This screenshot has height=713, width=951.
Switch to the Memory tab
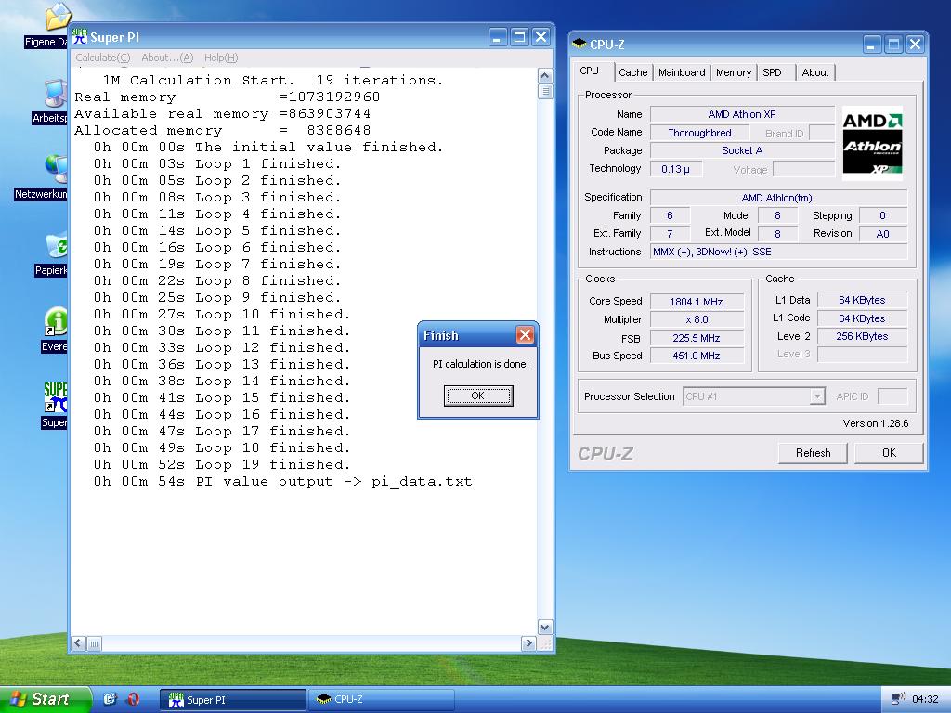(734, 72)
